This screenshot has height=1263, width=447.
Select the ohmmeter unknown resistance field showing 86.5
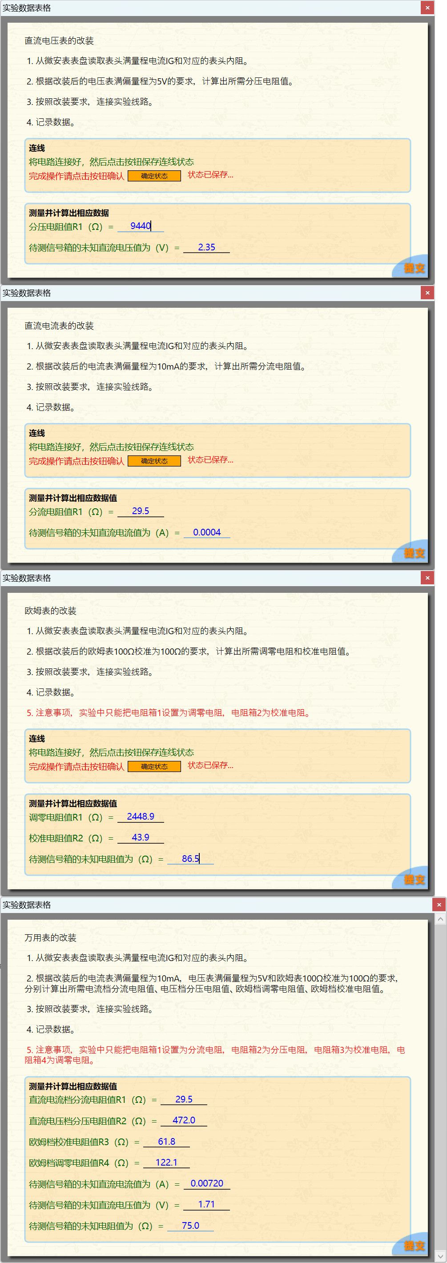(x=190, y=858)
